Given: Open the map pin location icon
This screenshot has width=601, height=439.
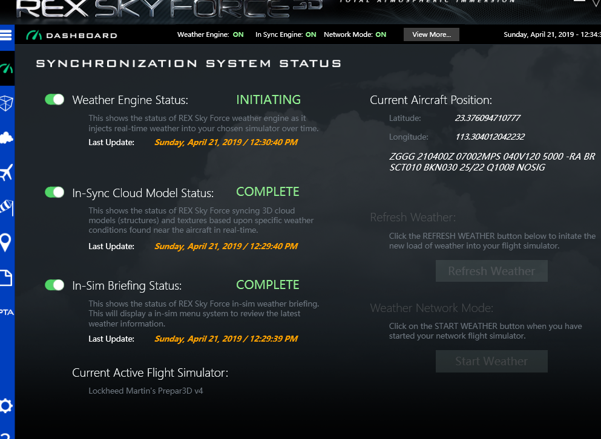Looking at the screenshot, I should click(x=5, y=242).
